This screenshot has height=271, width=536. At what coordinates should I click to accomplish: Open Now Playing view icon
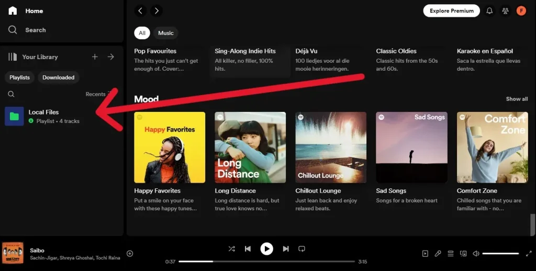[425, 254]
